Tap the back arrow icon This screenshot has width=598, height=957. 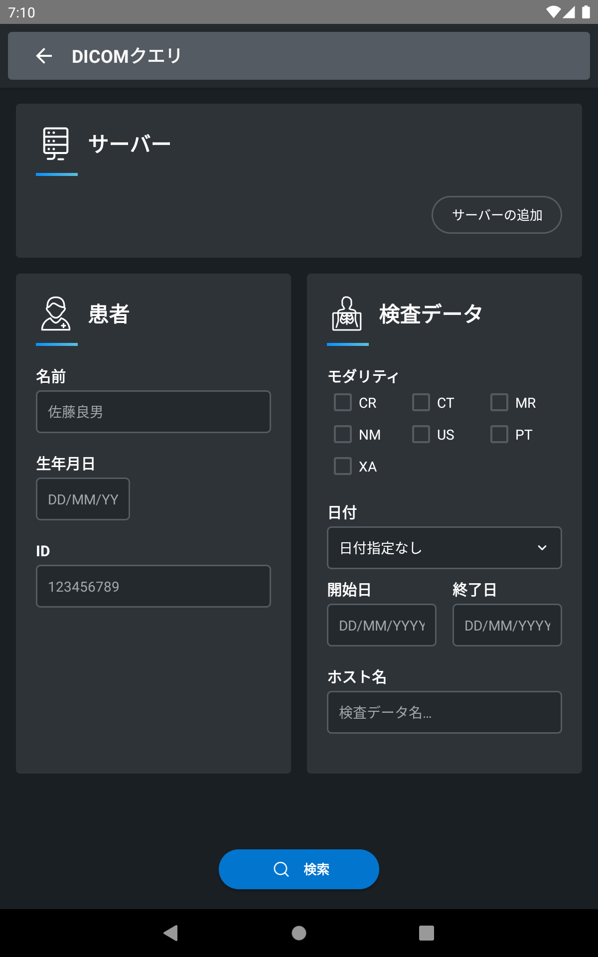44,56
